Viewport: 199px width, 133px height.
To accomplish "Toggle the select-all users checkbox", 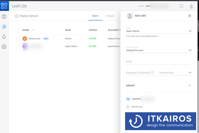I will tap(18, 30).
